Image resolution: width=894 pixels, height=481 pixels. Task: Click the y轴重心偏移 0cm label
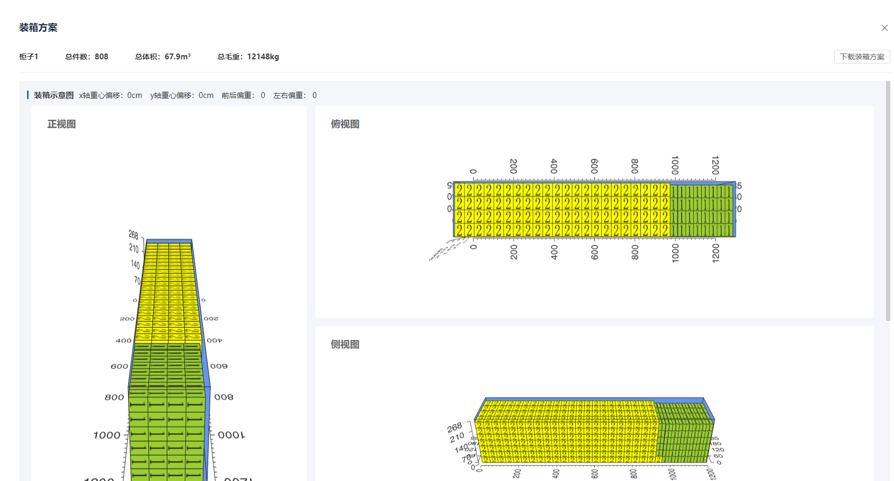pyautogui.click(x=182, y=95)
